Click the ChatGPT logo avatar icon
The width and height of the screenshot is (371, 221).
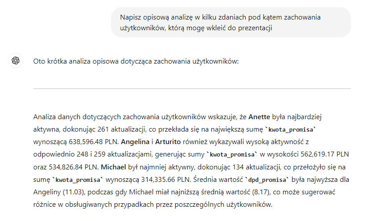(16, 61)
